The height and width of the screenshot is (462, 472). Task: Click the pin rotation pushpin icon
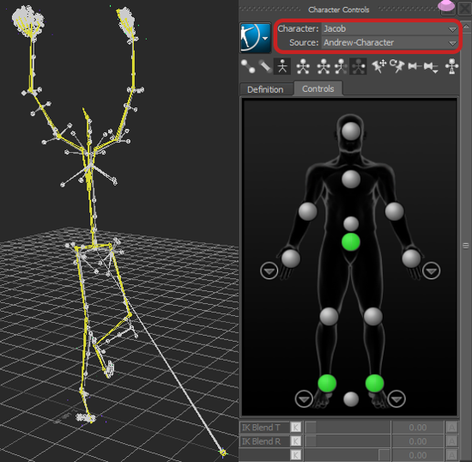[396, 66]
